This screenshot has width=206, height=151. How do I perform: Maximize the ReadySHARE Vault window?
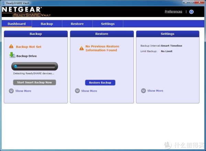pyautogui.click(x=192, y=2)
